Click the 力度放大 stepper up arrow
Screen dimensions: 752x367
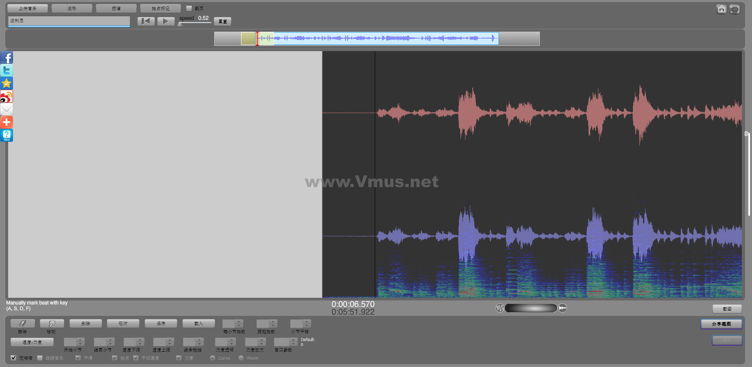point(262,340)
